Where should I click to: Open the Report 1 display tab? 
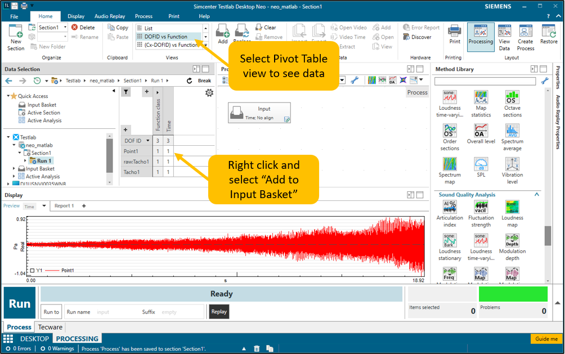[x=64, y=206]
